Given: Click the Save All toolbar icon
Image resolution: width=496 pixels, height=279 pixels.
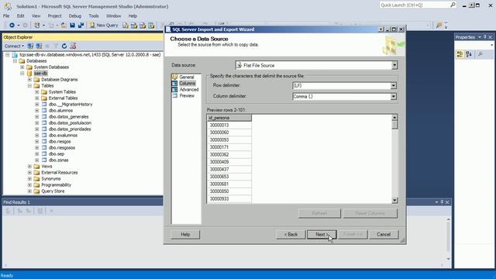Looking at the screenshot, I should point(81,25).
